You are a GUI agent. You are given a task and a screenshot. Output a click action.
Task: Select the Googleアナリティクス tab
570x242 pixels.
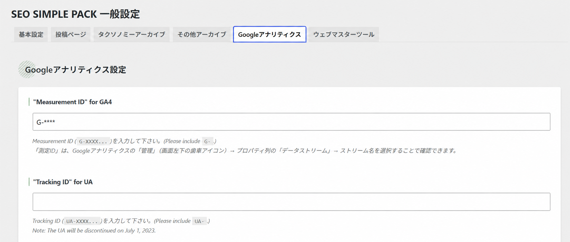click(269, 34)
